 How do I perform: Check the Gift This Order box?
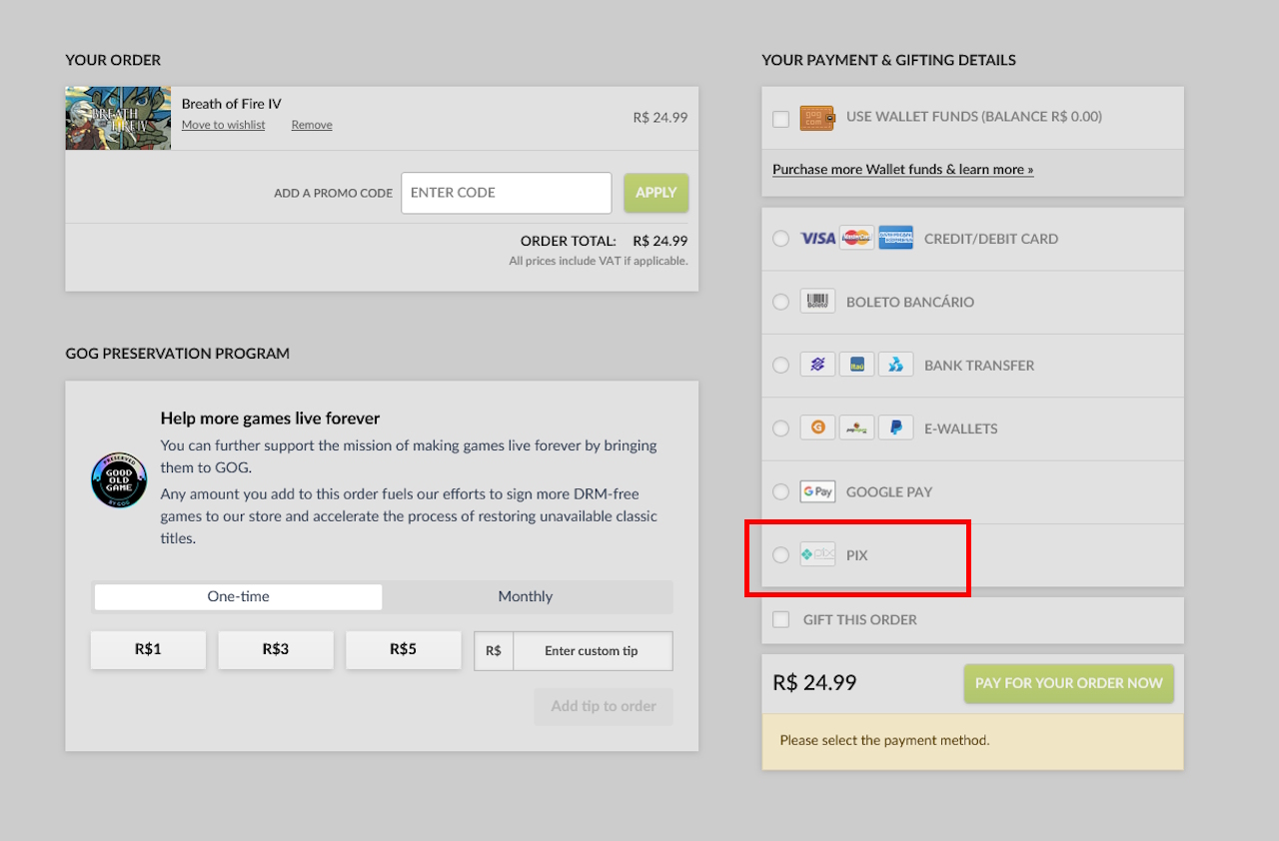pyautogui.click(x=780, y=620)
